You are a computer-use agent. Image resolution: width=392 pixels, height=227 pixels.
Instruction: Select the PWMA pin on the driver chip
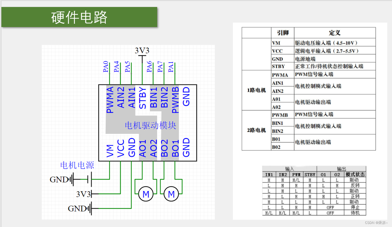(x=110, y=100)
